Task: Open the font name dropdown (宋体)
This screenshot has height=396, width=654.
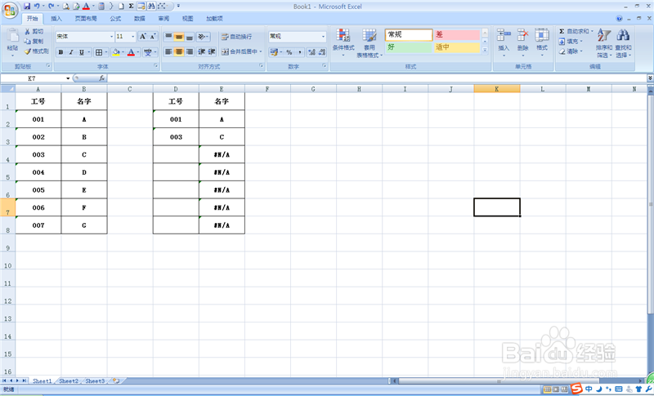Action: point(111,37)
